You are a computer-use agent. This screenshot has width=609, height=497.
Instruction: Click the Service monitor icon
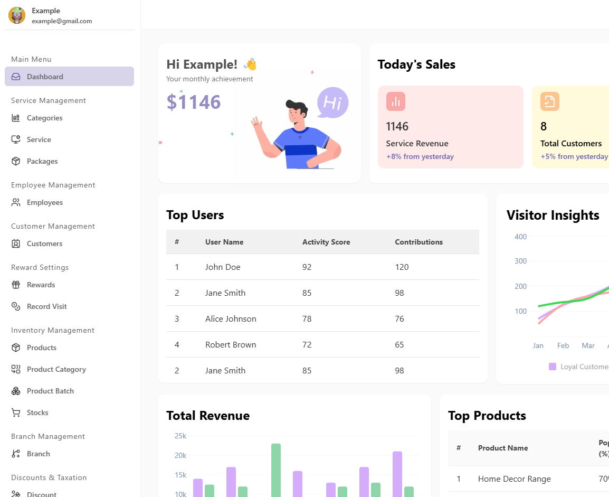(16, 139)
